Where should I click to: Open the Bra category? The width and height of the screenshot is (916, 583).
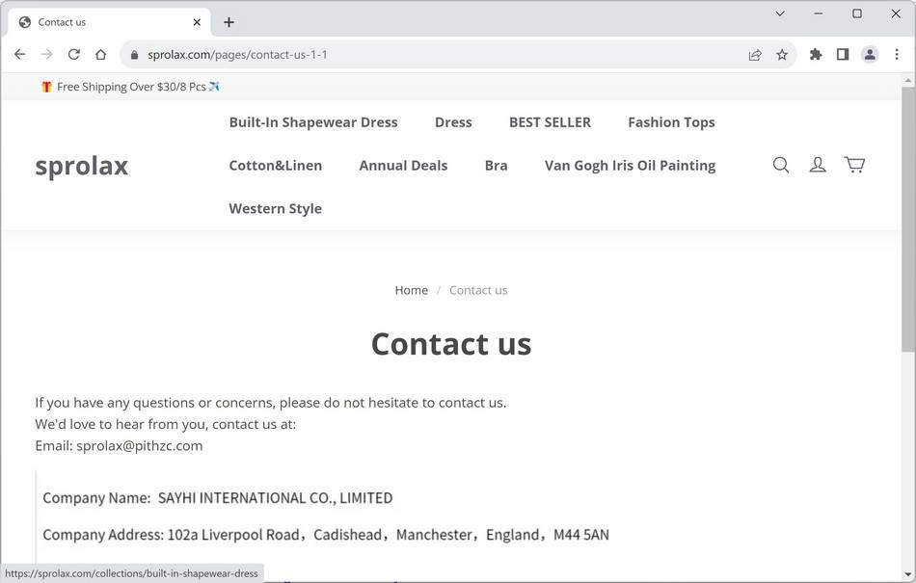[496, 166]
